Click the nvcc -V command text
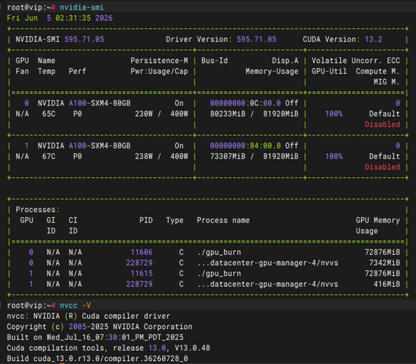The width and height of the screenshot is (416, 364). pyautogui.click(x=76, y=305)
